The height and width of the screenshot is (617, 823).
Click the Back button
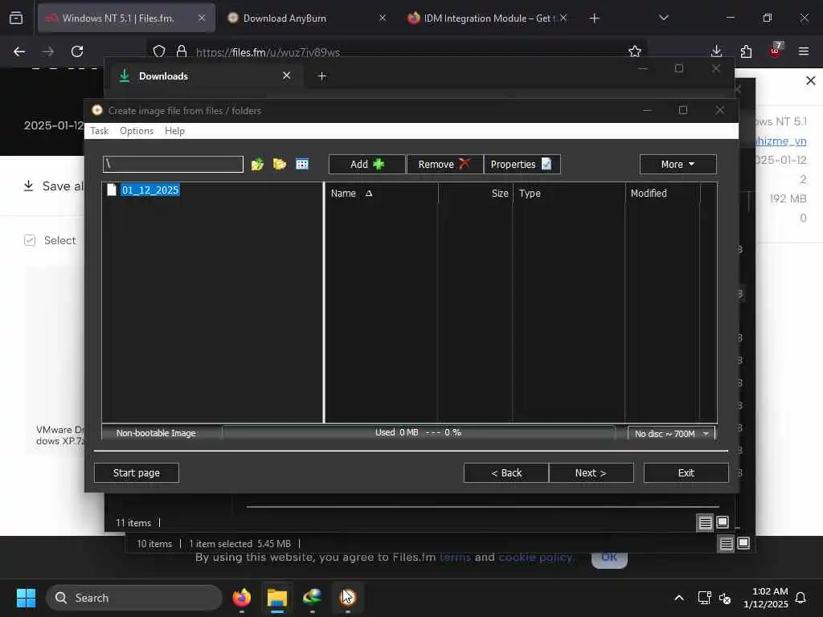506,472
